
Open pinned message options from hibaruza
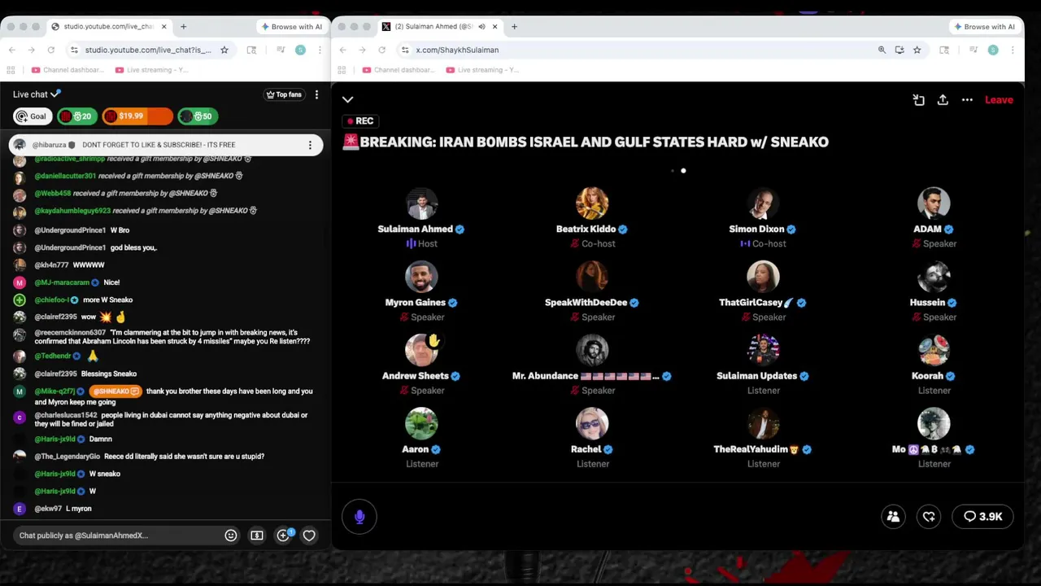click(x=310, y=145)
